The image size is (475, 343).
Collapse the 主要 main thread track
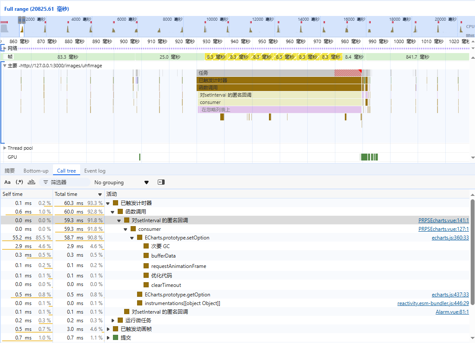point(5,66)
